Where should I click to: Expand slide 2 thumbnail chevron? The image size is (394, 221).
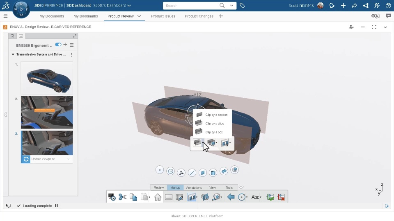pos(68,124)
